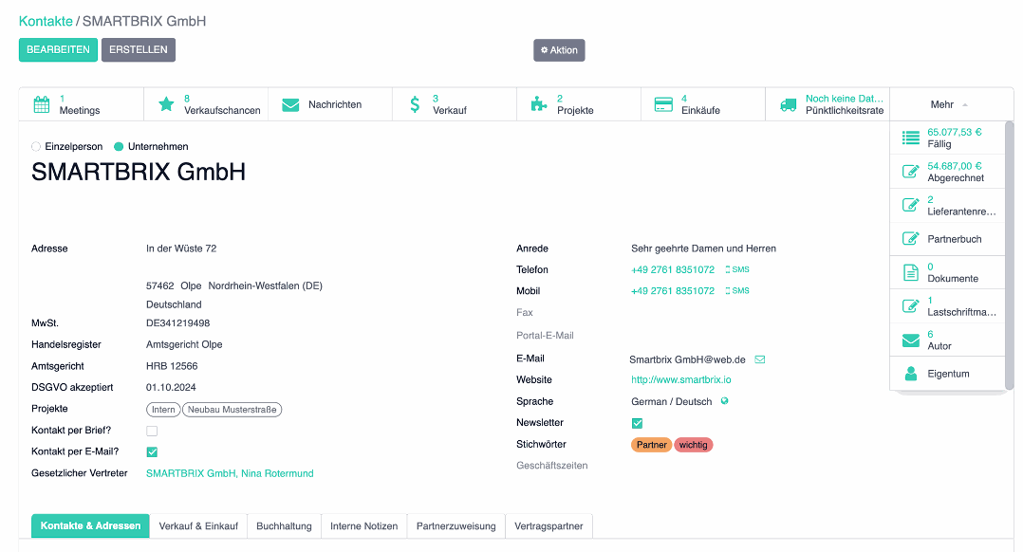Call the Telefon number link

click(x=673, y=269)
